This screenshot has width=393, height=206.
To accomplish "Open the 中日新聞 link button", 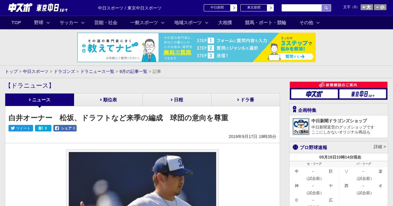I will click(220, 8).
